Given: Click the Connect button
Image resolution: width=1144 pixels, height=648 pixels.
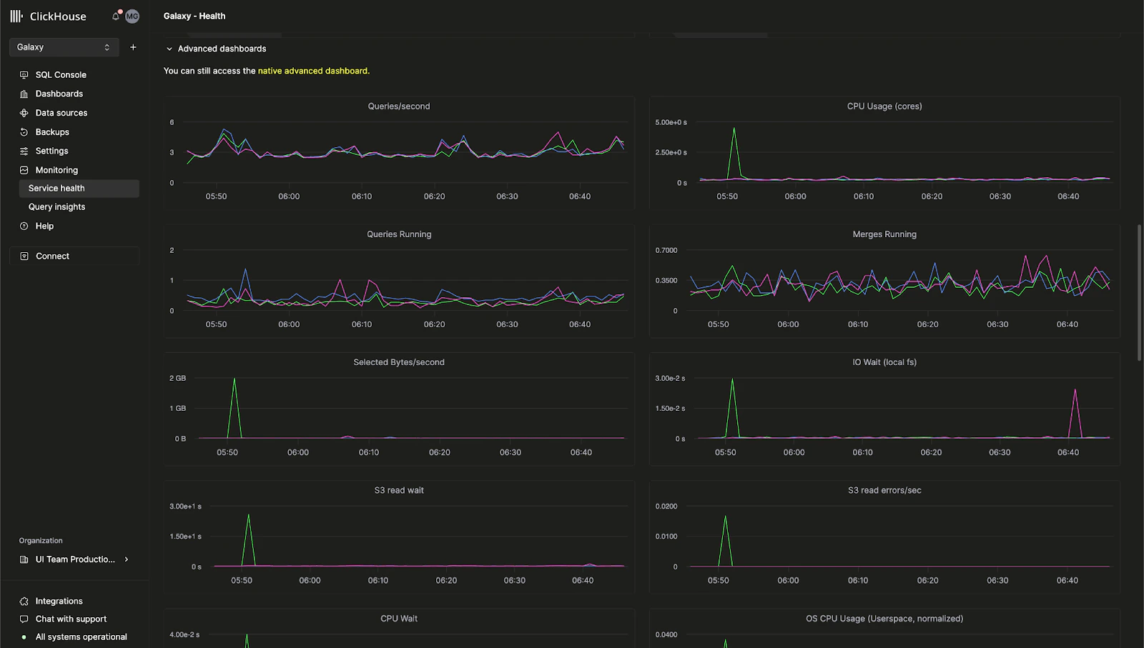Looking at the screenshot, I should [74, 256].
